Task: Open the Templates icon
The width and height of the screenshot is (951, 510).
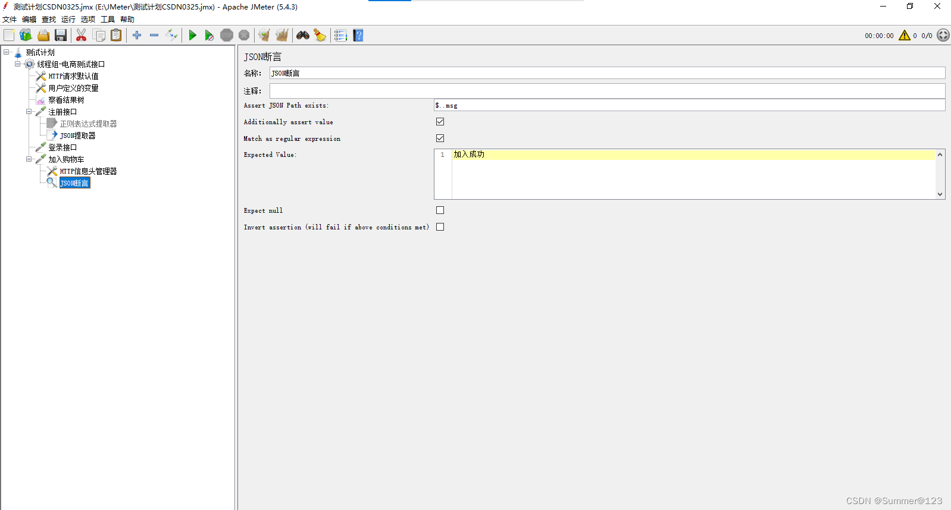Action: (26, 36)
